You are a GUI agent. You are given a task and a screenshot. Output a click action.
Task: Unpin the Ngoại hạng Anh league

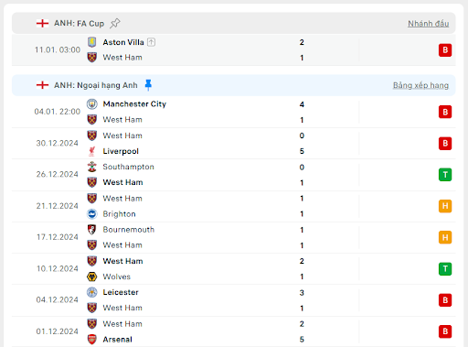pyautogui.click(x=148, y=85)
